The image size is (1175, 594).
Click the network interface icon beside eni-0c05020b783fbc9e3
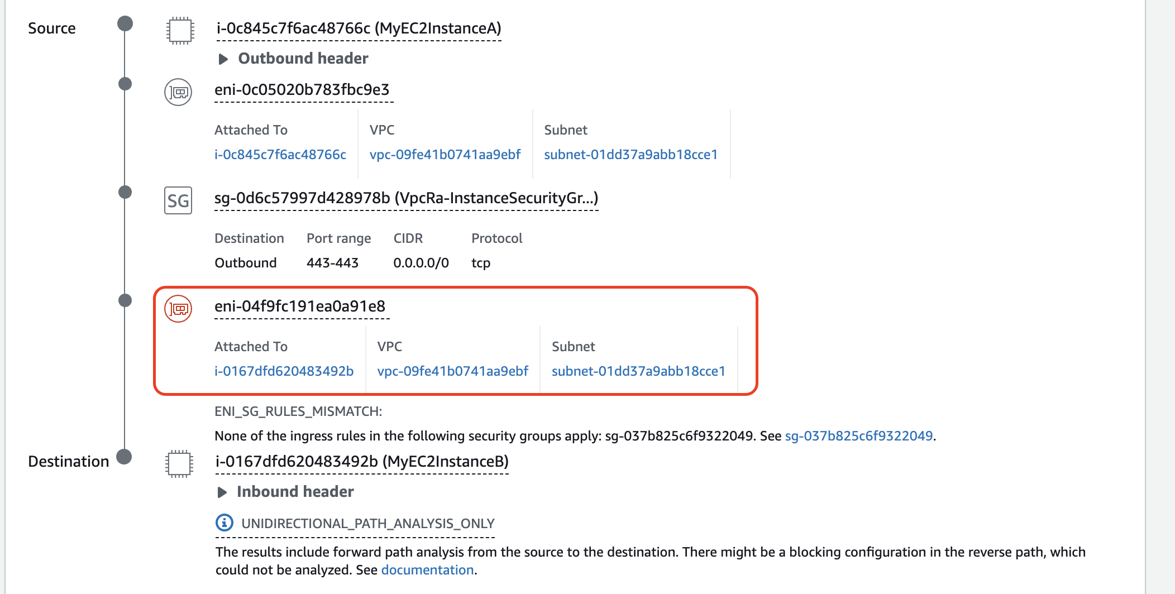tap(178, 91)
